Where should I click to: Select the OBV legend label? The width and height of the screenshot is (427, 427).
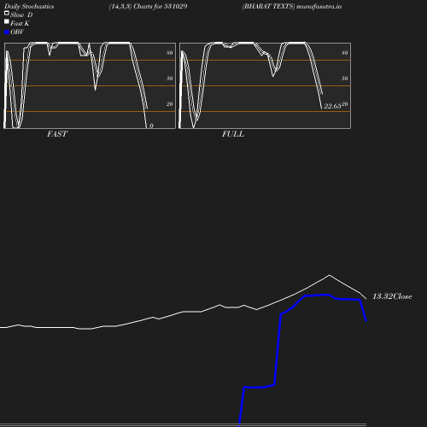pyautogui.click(x=17, y=32)
